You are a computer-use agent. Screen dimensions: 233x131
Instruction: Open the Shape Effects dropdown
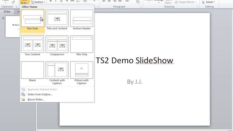coord(186,2)
